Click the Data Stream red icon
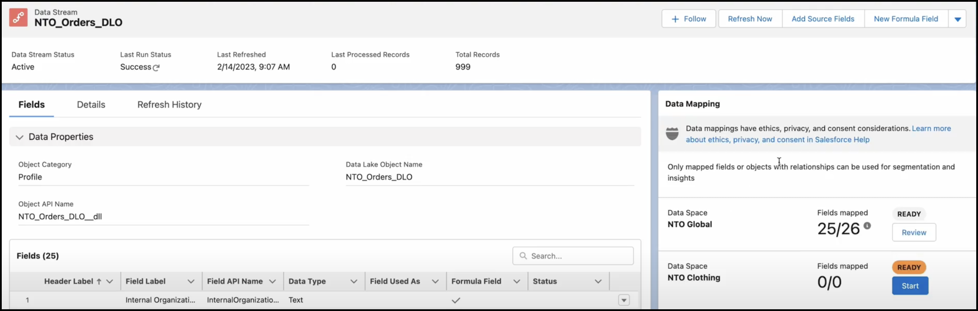 click(x=18, y=17)
